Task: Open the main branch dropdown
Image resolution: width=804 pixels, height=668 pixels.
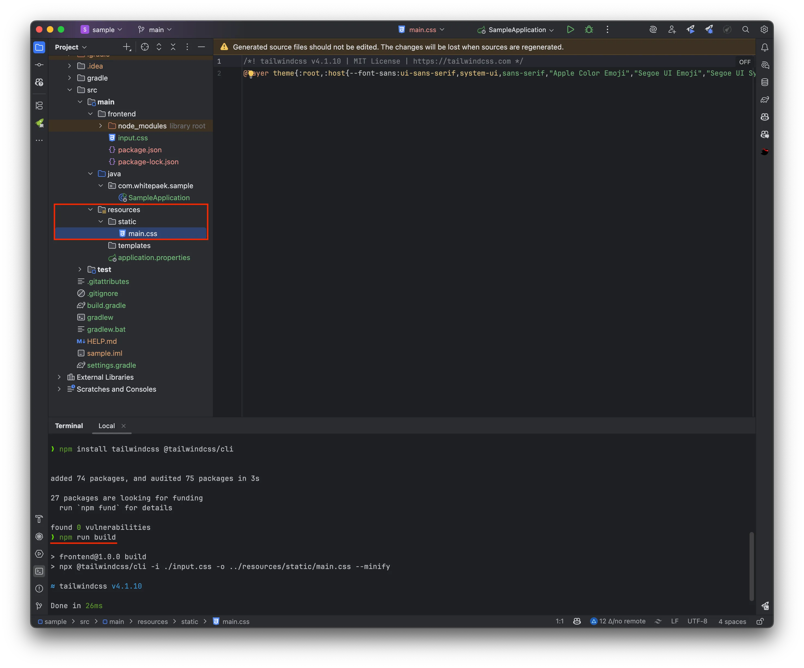Action: click(x=155, y=29)
